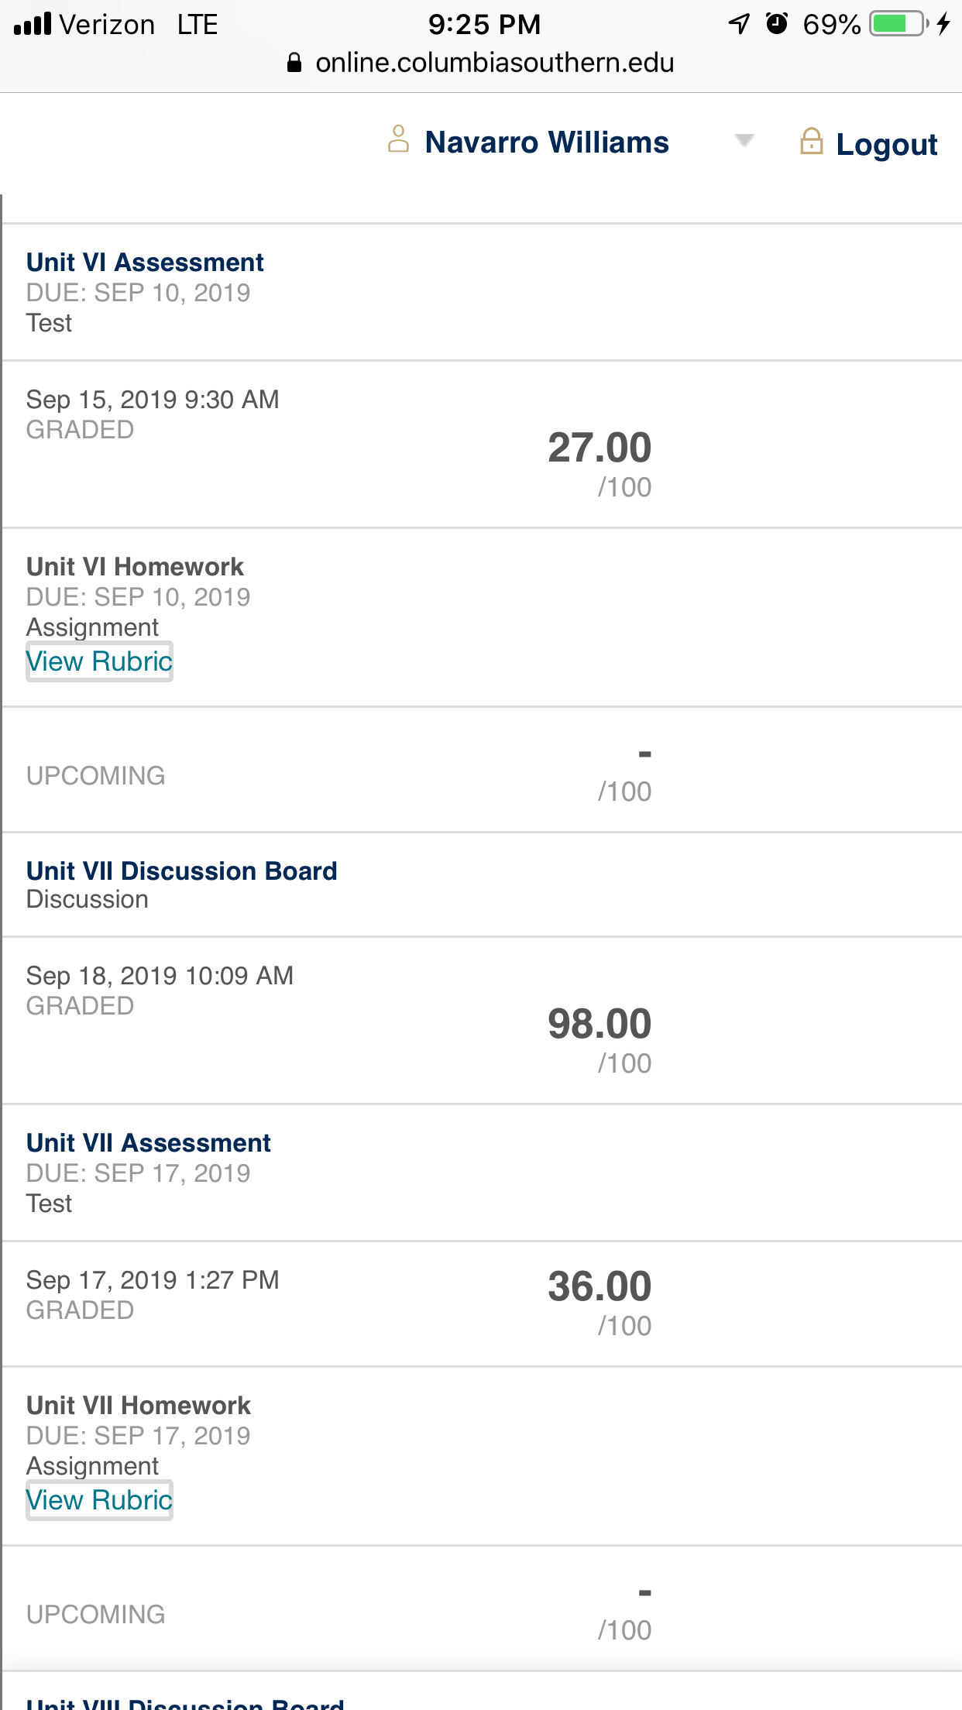The height and width of the screenshot is (1710, 962).
Task: Click the Logout link
Action: coord(886,144)
